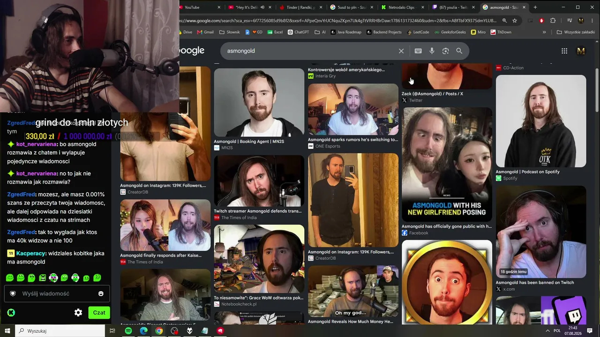Open the Windows Start menu

(7, 331)
